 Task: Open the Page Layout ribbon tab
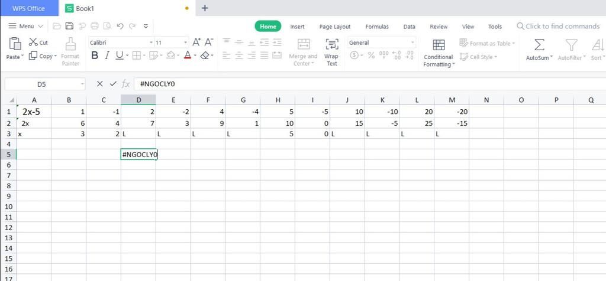pos(335,27)
